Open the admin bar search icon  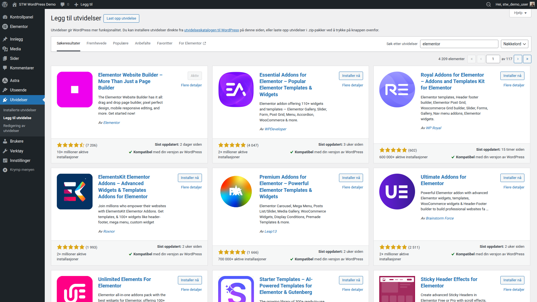488,4
